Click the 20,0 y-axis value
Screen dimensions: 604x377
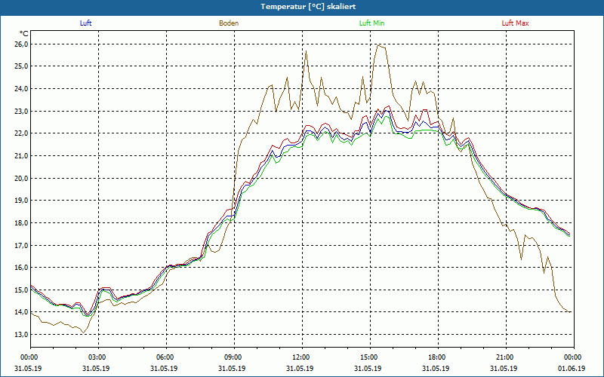click(21, 178)
